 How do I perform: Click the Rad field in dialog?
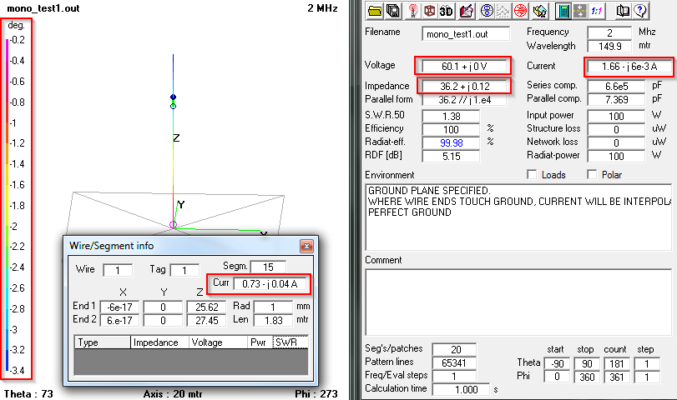pyautogui.click(x=273, y=307)
